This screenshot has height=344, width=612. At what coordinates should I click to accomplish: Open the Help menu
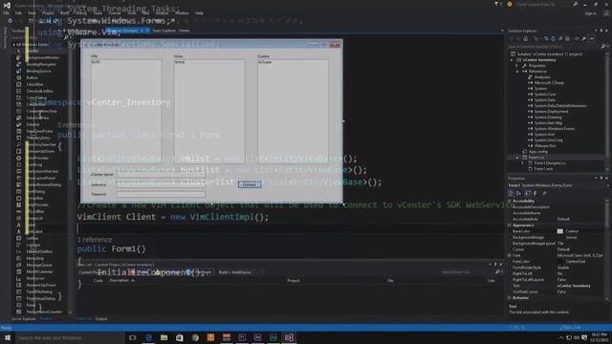pyautogui.click(x=199, y=12)
